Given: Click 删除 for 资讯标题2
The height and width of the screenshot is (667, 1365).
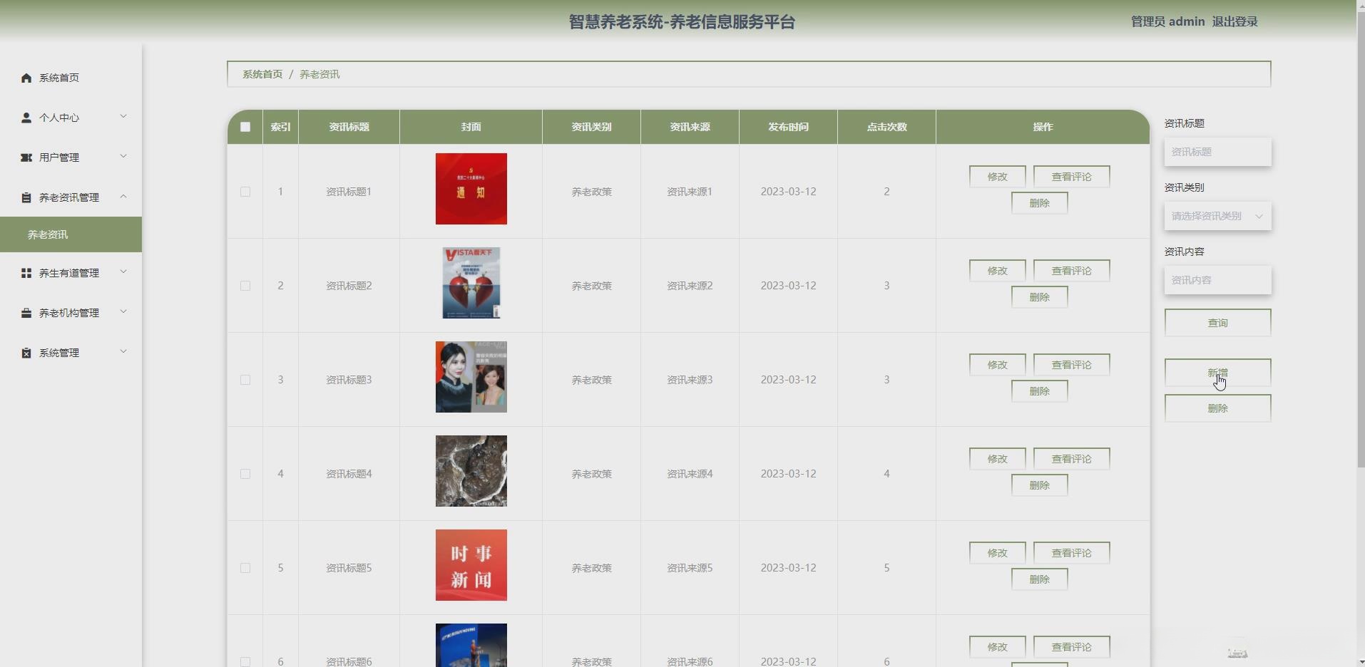Looking at the screenshot, I should point(1039,297).
